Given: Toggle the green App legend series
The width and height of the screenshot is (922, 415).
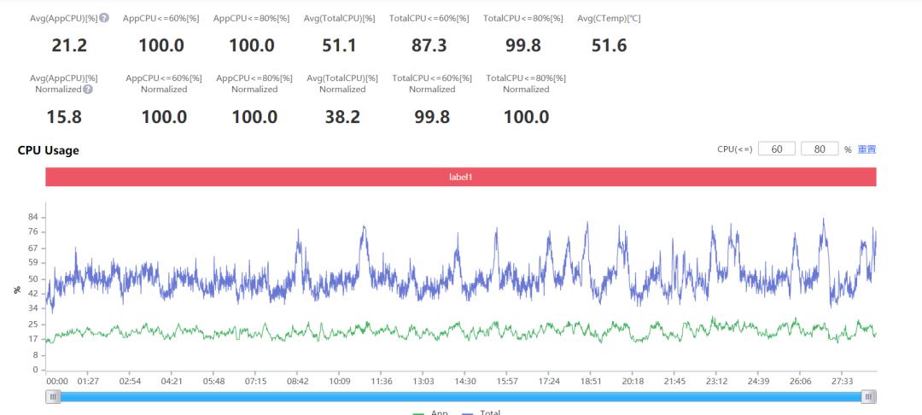Looking at the screenshot, I should coord(430,412).
